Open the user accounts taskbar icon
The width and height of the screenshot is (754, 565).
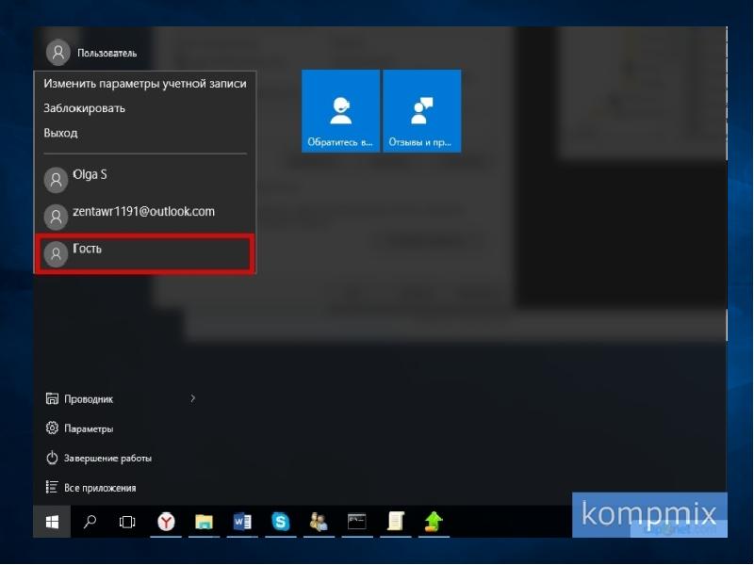319,522
